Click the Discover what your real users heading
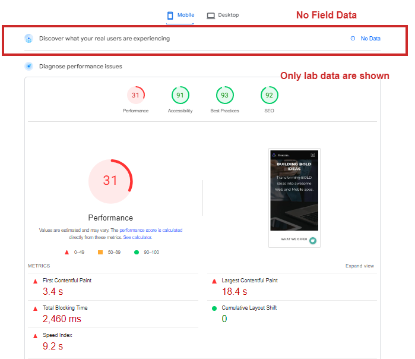This screenshot has height=359, width=415. pyautogui.click(x=104, y=39)
